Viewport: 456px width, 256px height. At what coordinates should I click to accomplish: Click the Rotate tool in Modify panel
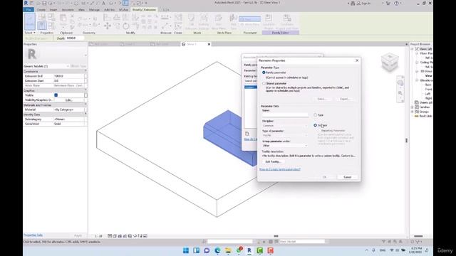pos(125,26)
